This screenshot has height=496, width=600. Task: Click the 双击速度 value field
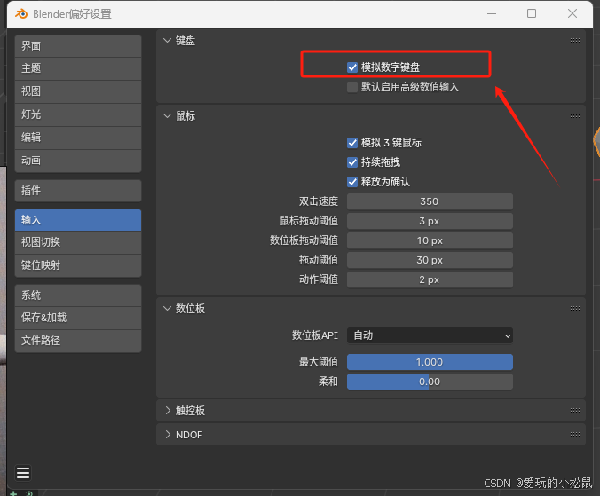coord(430,201)
